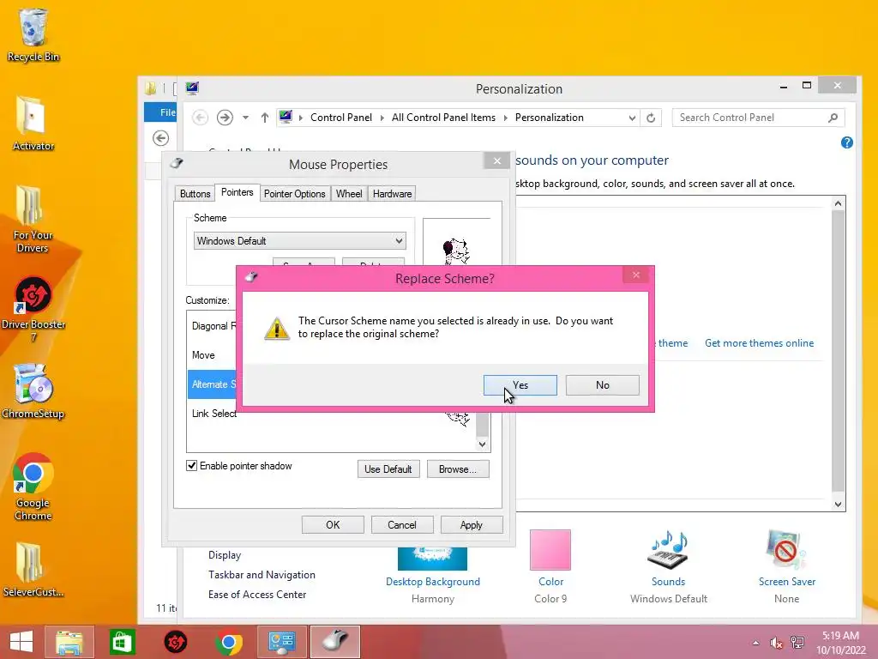The height and width of the screenshot is (659, 878).
Task: Open network status tray icon
Action: coord(797,643)
